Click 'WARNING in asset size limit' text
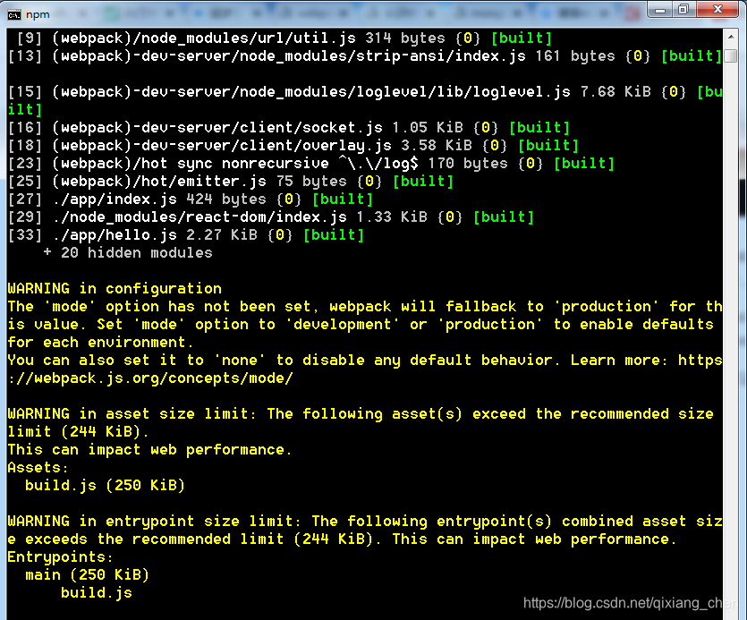 pyautogui.click(x=131, y=413)
